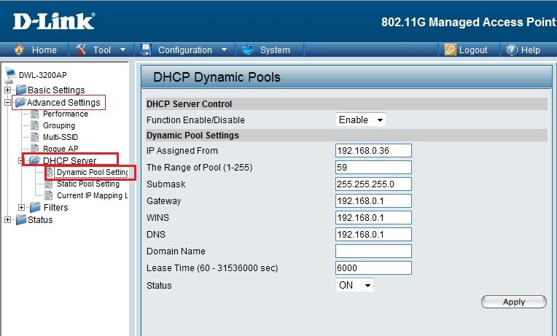
Task: Click the Status folder icon
Action: click(x=21, y=219)
